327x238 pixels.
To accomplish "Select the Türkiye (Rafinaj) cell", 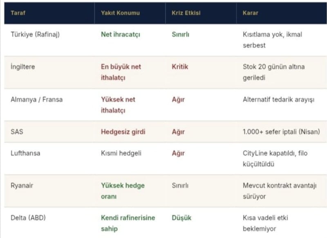I will coord(35,35).
